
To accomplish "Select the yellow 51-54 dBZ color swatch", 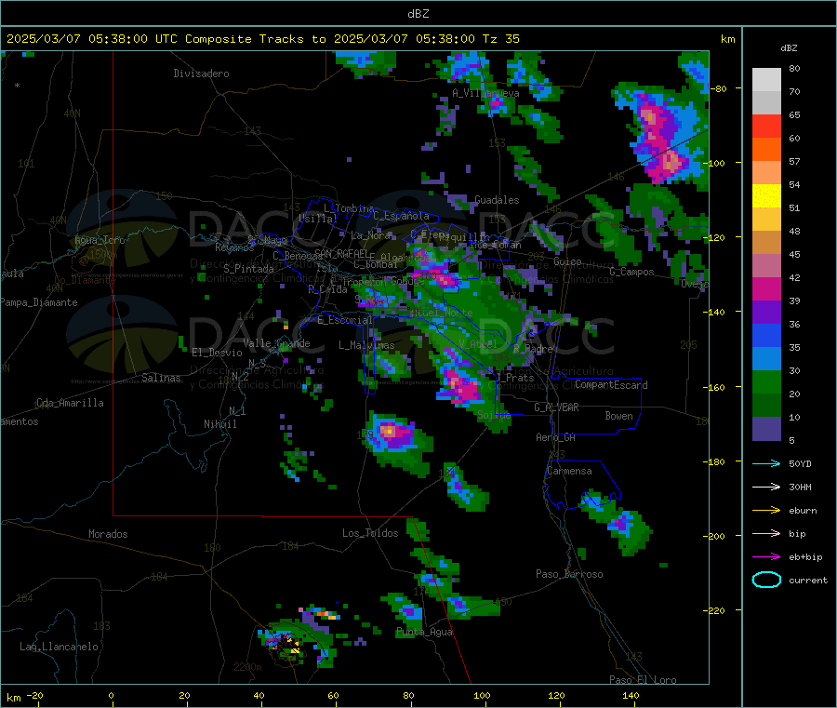I will point(766,196).
